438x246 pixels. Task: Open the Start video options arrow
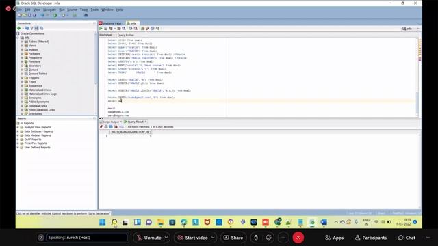click(213, 238)
